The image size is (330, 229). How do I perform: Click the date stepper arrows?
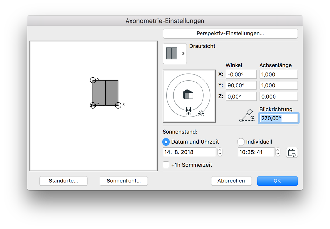tap(220, 152)
